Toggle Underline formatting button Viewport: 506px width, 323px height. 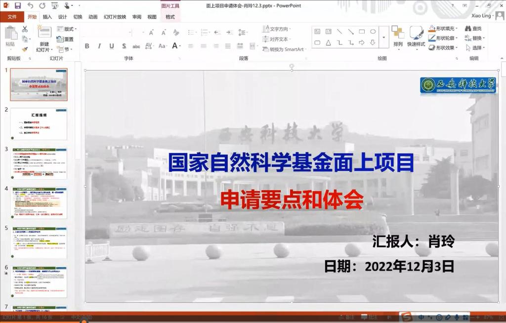tap(111, 46)
